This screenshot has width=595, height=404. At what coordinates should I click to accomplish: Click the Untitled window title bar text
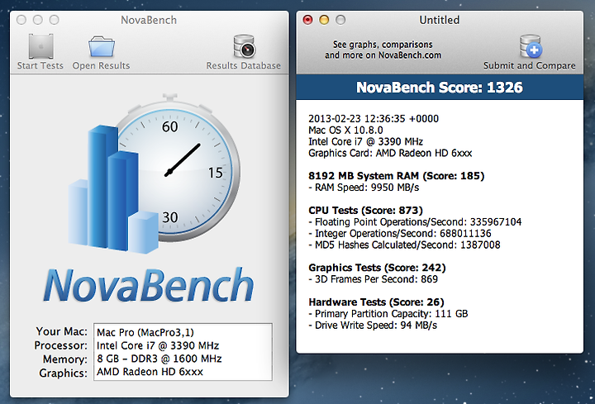click(440, 20)
